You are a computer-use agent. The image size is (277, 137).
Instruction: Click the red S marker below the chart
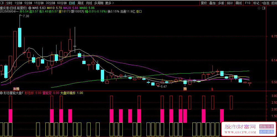click(x=212, y=89)
